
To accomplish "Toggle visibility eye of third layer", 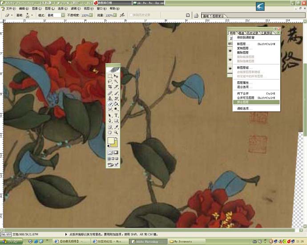I will pyautogui.click(x=230, y=68).
